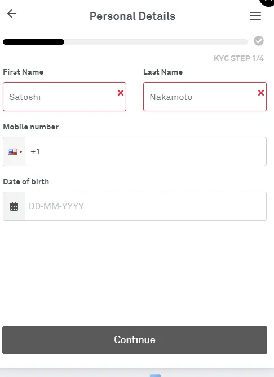
Task: Go back using the left arrow icon
Action: [x=11, y=14]
